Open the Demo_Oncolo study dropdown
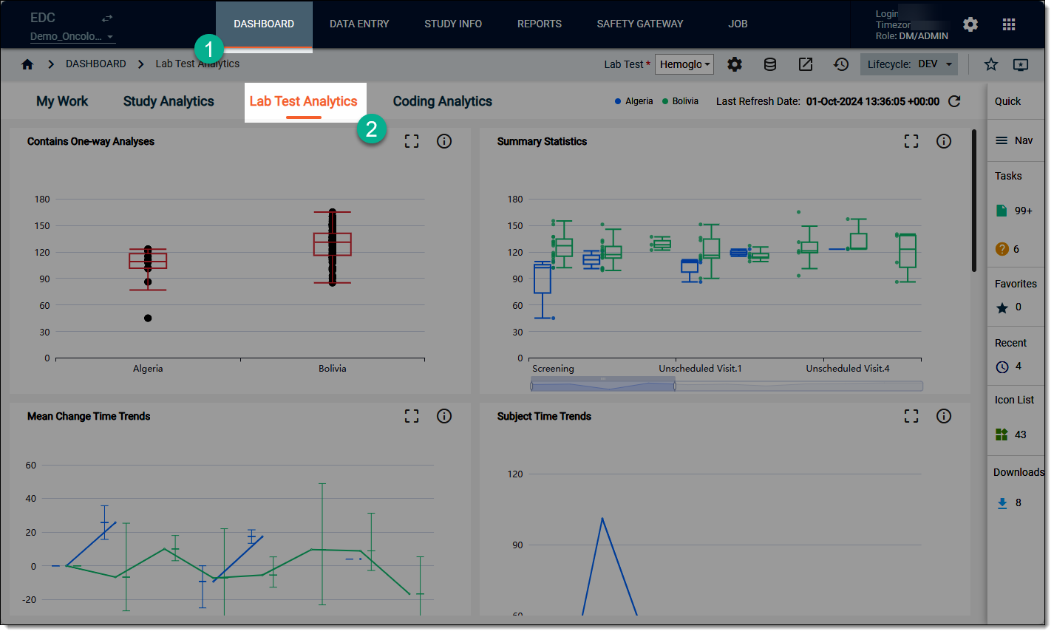The image size is (1054, 634). tap(72, 36)
